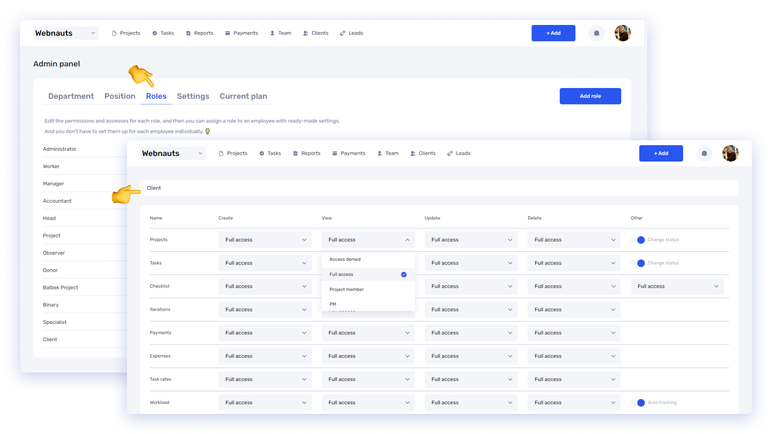772x434 pixels.
Task: Click the +Add button in the front window
Action: [x=661, y=153]
